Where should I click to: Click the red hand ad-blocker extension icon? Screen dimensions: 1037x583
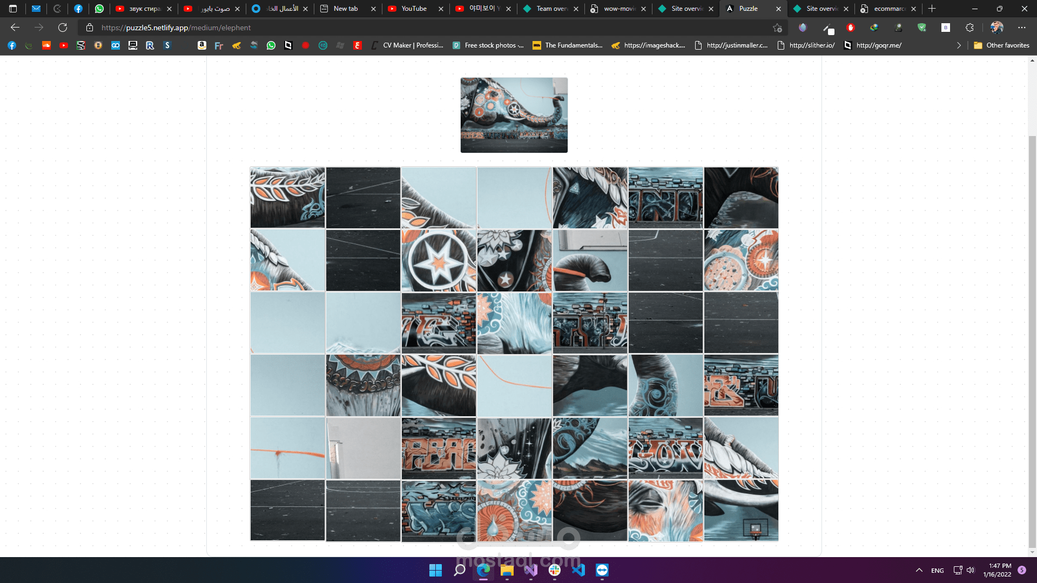851,28
